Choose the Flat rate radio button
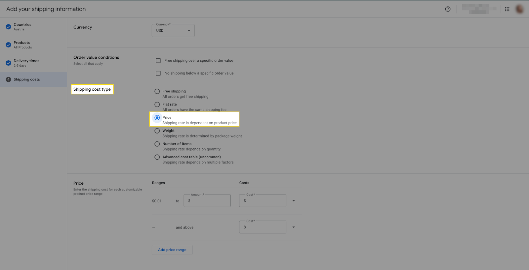The height and width of the screenshot is (270, 529). click(157, 105)
